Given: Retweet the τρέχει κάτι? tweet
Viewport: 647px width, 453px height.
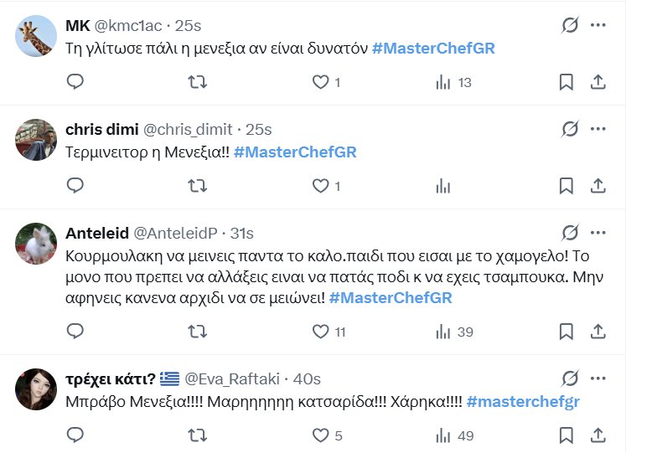Looking at the screenshot, I should 198,435.
